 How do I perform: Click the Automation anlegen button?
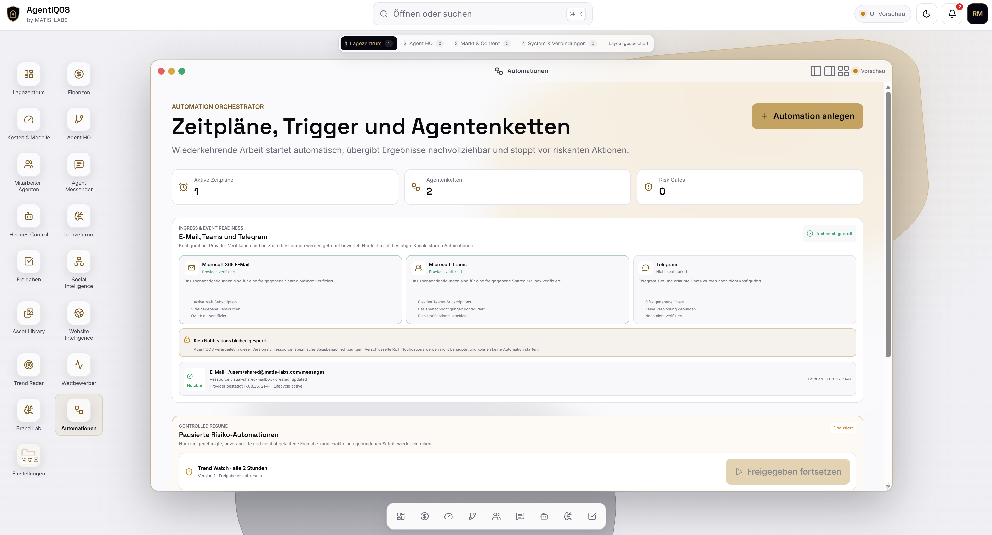click(807, 116)
